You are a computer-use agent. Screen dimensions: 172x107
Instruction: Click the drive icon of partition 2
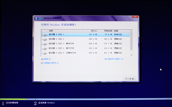[x=44, y=39]
